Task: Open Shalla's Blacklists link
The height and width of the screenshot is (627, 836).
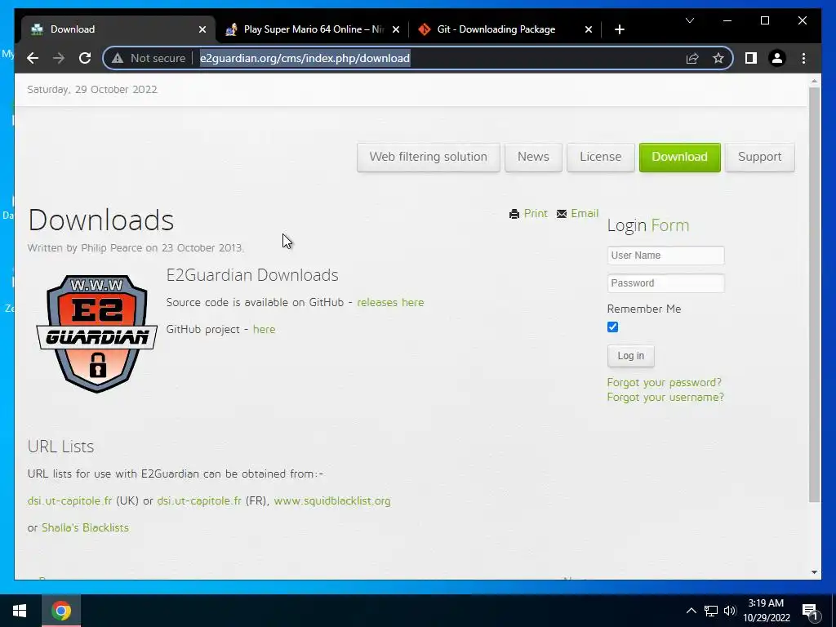Action: pos(85,527)
